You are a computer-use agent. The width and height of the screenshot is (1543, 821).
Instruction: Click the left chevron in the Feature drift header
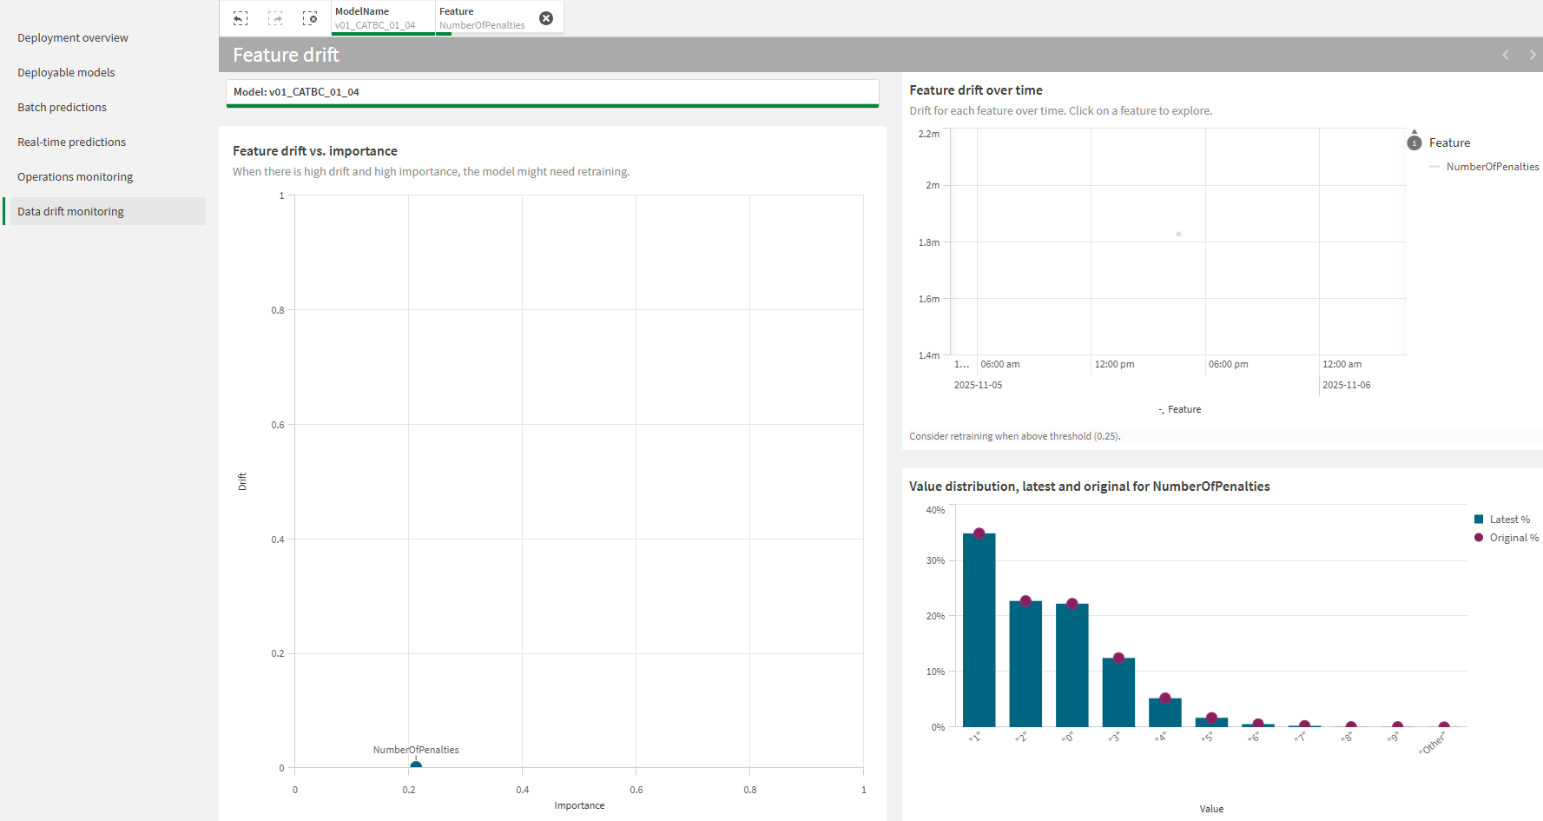point(1506,54)
